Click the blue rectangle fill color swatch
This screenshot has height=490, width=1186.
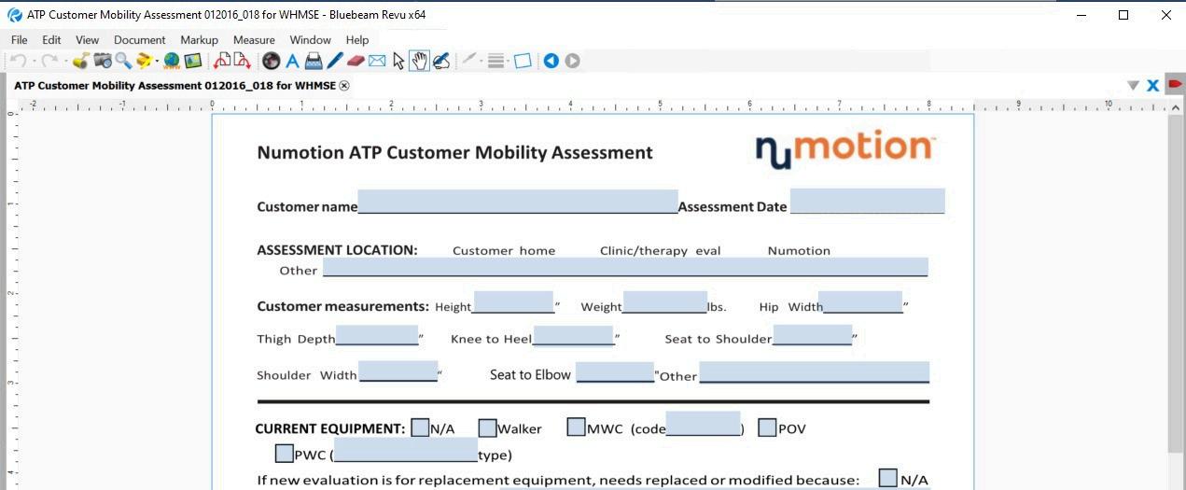[523, 61]
